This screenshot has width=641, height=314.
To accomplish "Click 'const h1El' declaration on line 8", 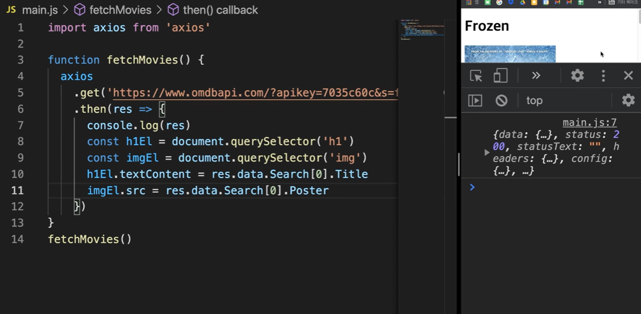I will tap(220, 141).
